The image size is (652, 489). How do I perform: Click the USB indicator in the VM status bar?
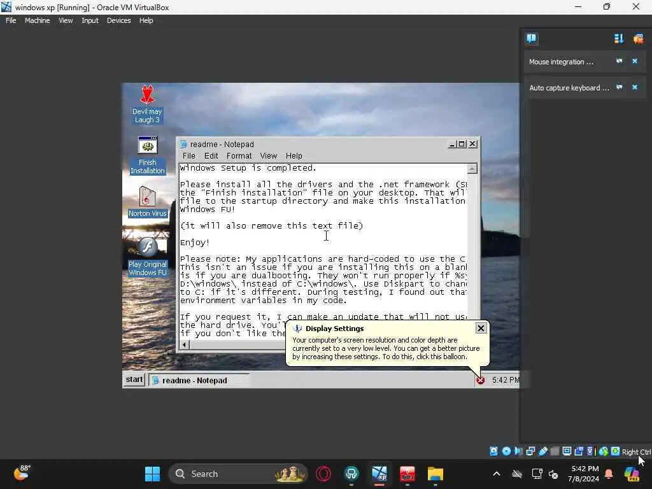(x=542, y=451)
